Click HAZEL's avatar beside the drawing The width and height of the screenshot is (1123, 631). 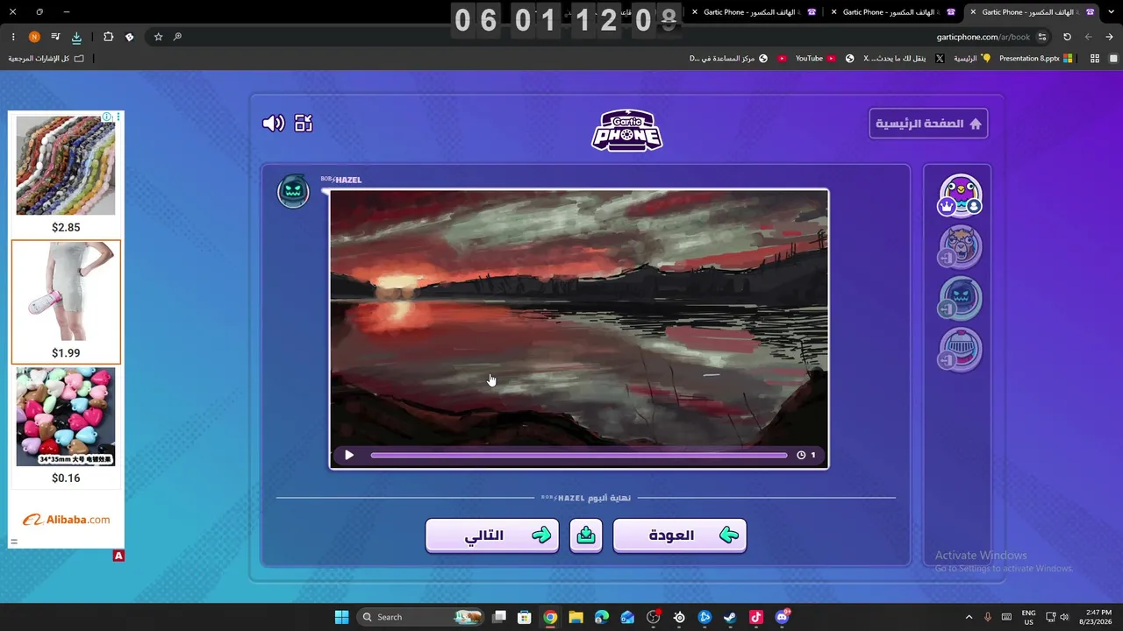[x=293, y=191]
